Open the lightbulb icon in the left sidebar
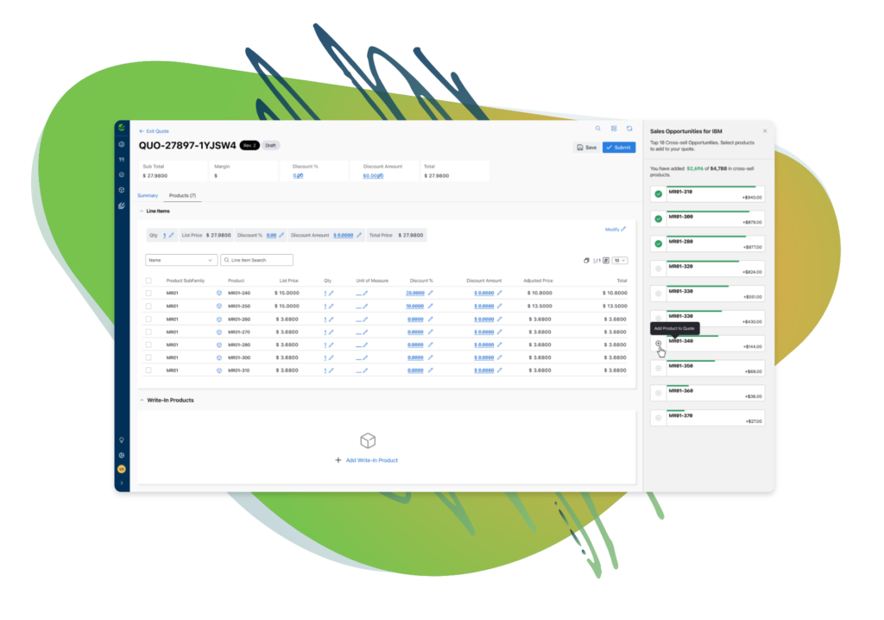This screenshot has width=884, height=620. (x=122, y=440)
